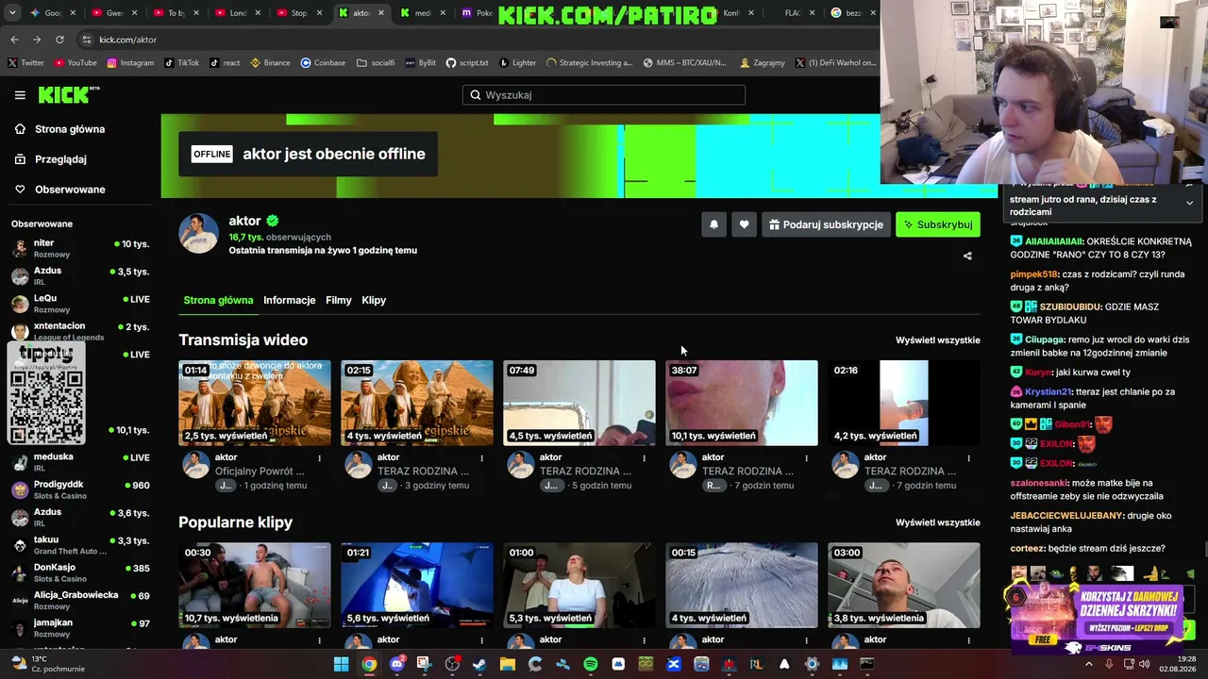The width and height of the screenshot is (1208, 679).
Task: Open the Instagram bookmark
Action: tap(130, 63)
